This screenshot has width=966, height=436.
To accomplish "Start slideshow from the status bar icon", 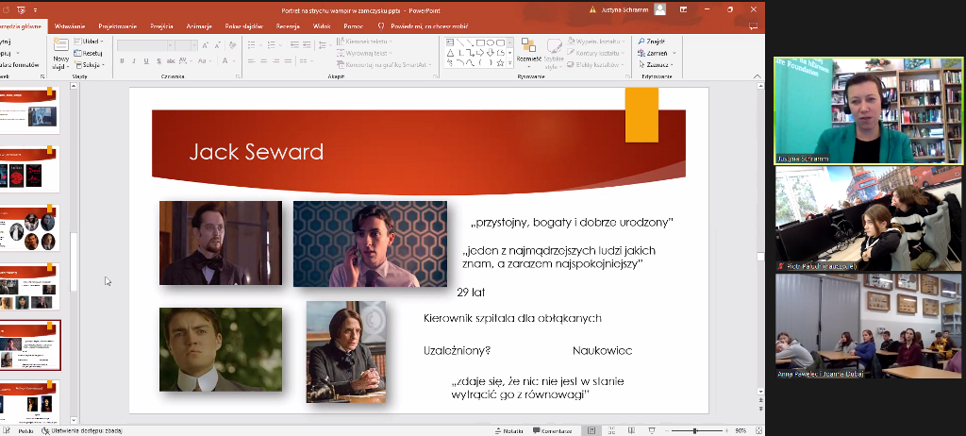I will point(653,430).
